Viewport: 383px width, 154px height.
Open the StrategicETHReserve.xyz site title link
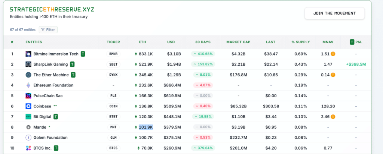click(x=52, y=9)
